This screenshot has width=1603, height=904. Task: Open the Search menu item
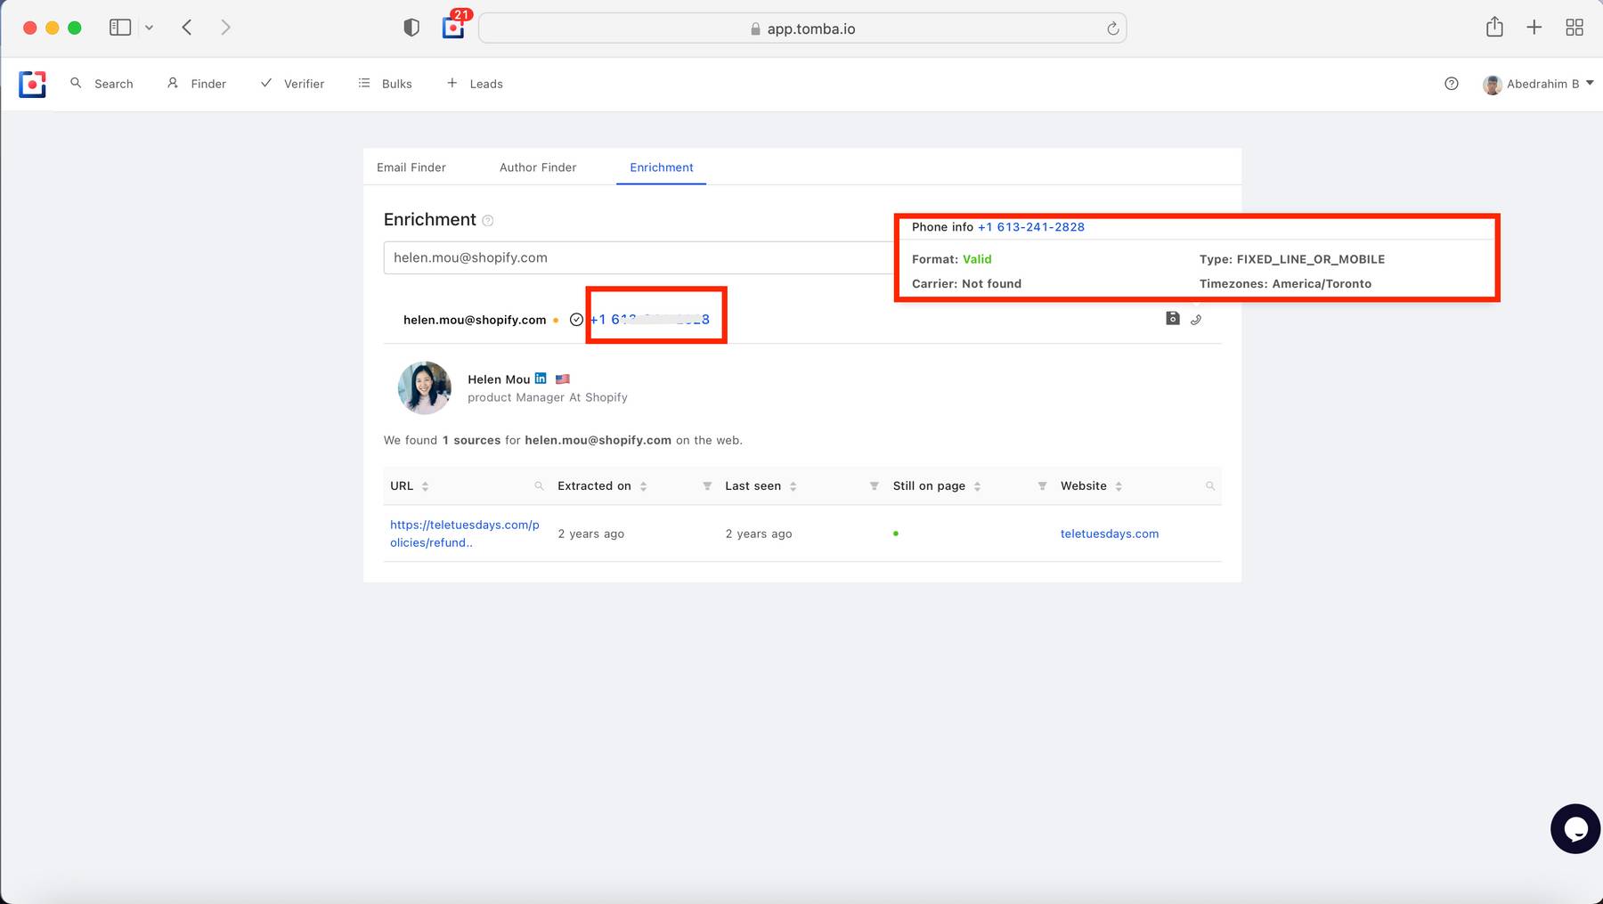pyautogui.click(x=102, y=84)
